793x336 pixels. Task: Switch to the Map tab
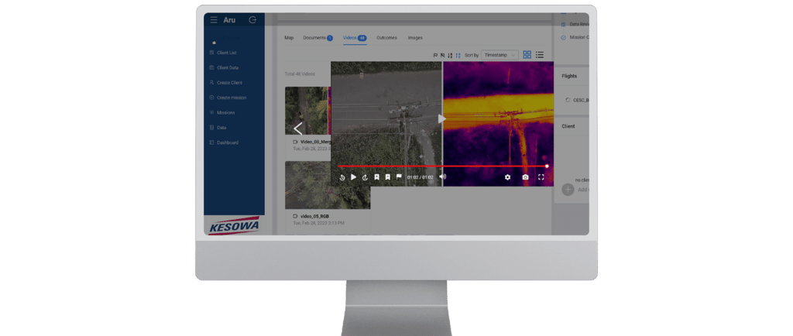289,38
